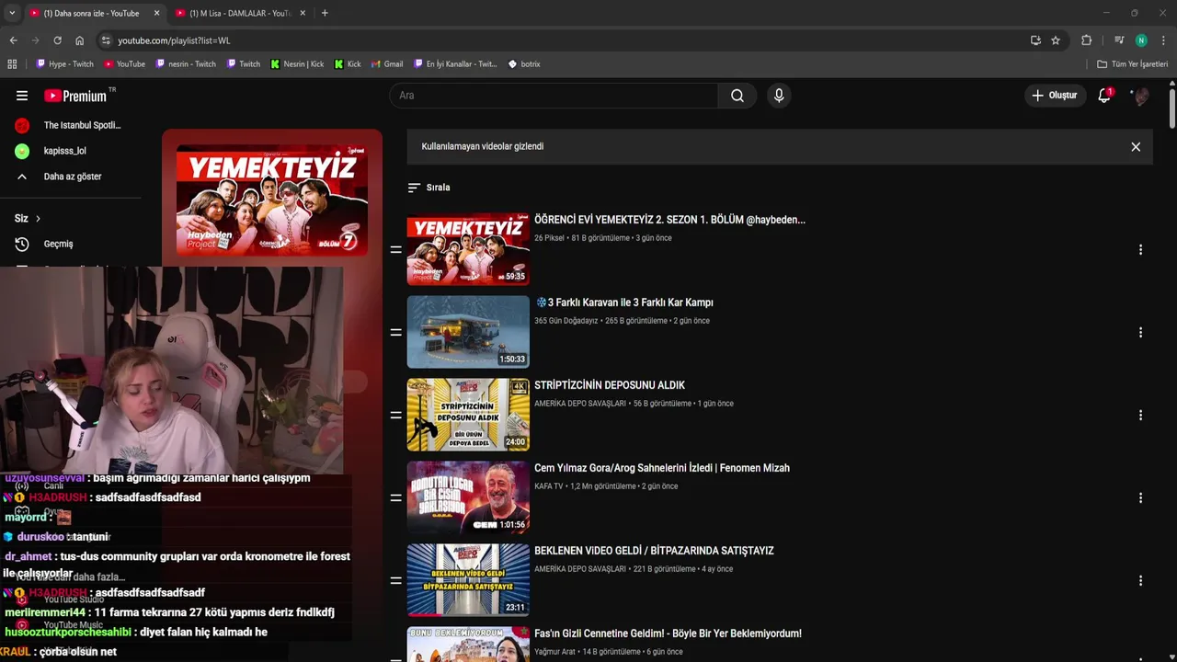The height and width of the screenshot is (662, 1177).
Task: Open the 'Hype - Twitch' bookmark
Action: (64, 64)
